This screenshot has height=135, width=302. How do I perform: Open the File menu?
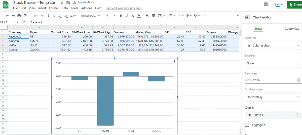tap(15, 8)
